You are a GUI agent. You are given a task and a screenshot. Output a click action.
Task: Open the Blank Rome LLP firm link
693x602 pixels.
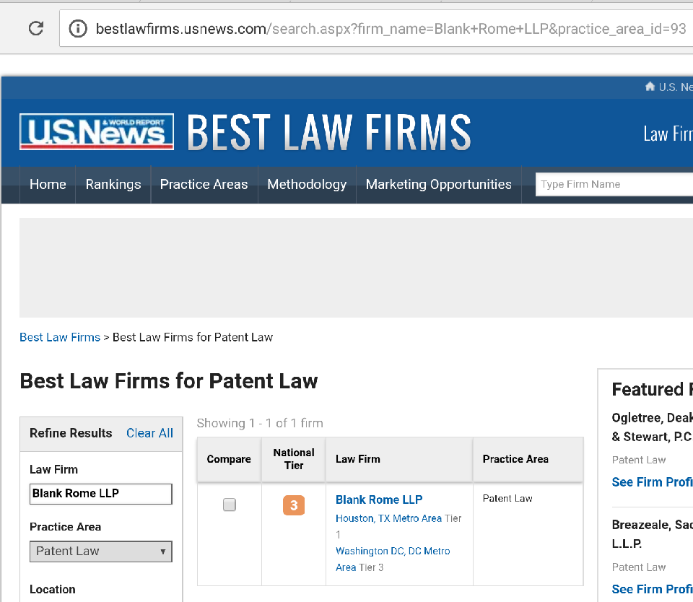pyautogui.click(x=379, y=500)
